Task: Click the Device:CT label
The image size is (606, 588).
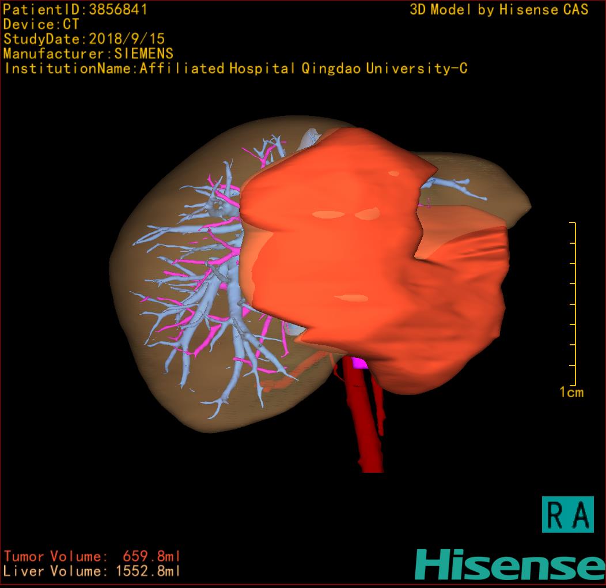Action: (x=41, y=25)
